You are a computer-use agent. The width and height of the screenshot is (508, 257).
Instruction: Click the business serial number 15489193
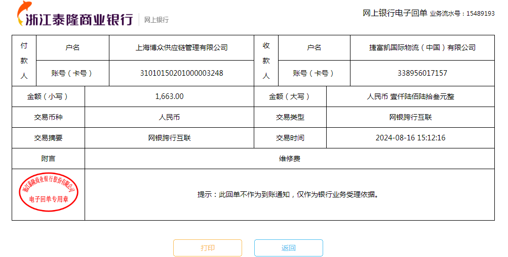(480, 14)
